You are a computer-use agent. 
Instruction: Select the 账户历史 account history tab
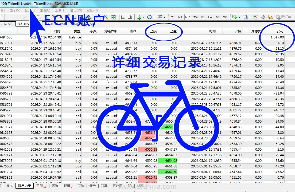coord(25,186)
